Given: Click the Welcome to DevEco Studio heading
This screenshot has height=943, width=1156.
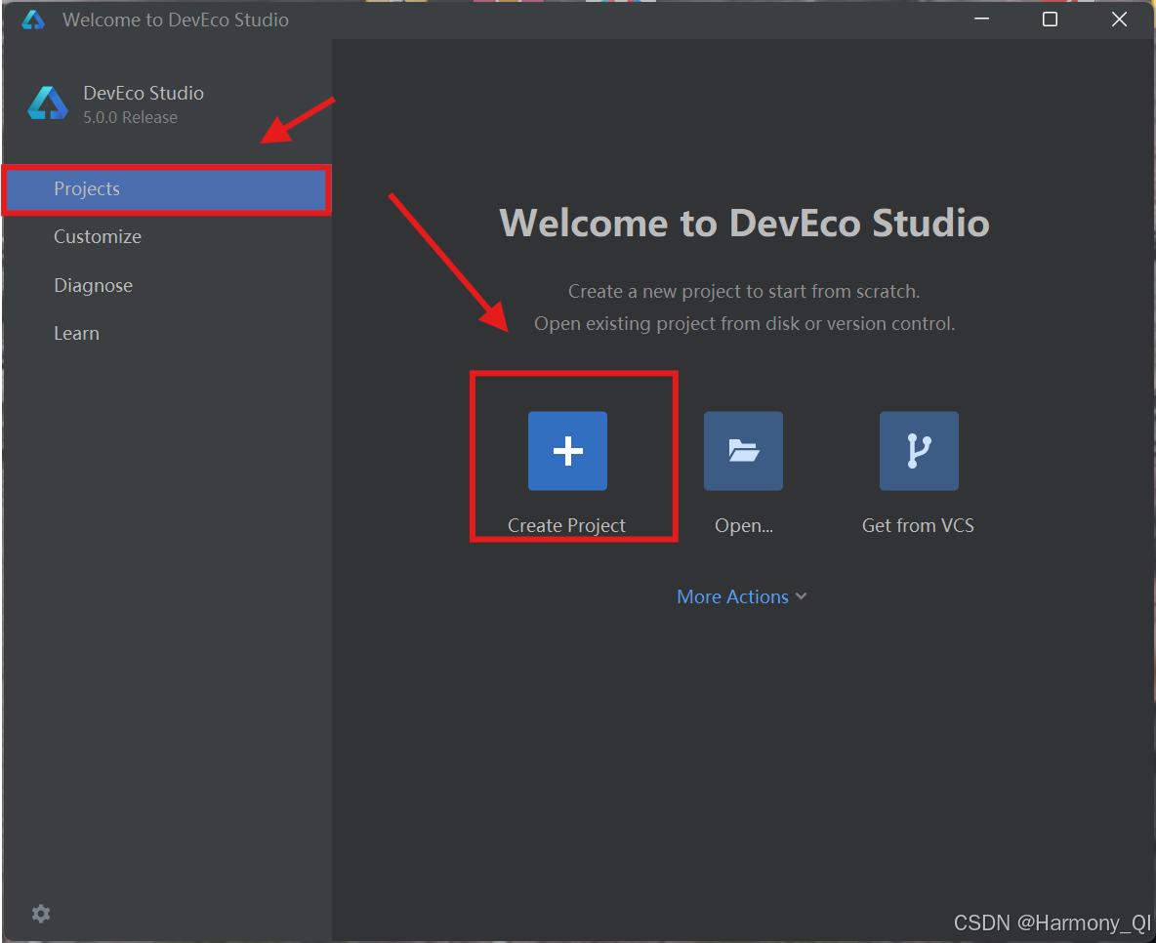Looking at the screenshot, I should tap(744, 223).
